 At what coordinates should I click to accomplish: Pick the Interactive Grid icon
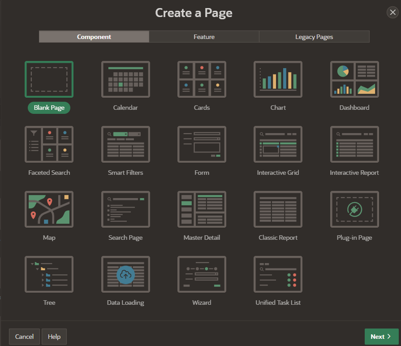coord(278,144)
